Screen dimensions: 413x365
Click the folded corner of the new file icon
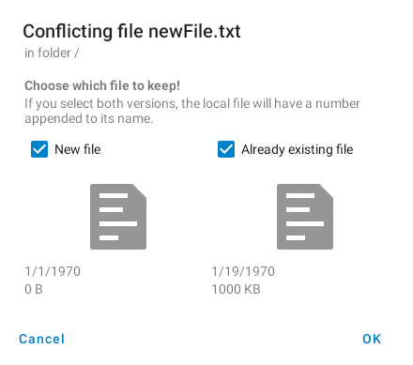tap(140, 190)
